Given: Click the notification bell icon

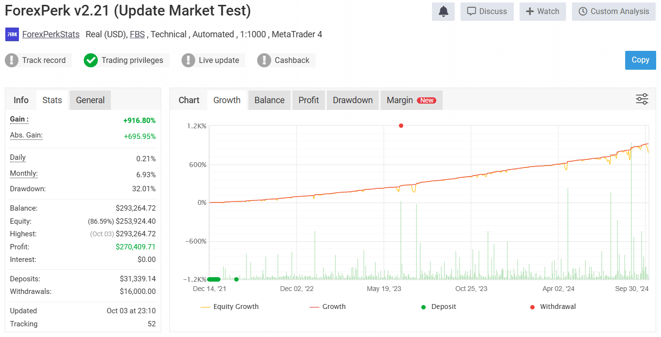Looking at the screenshot, I should (443, 12).
